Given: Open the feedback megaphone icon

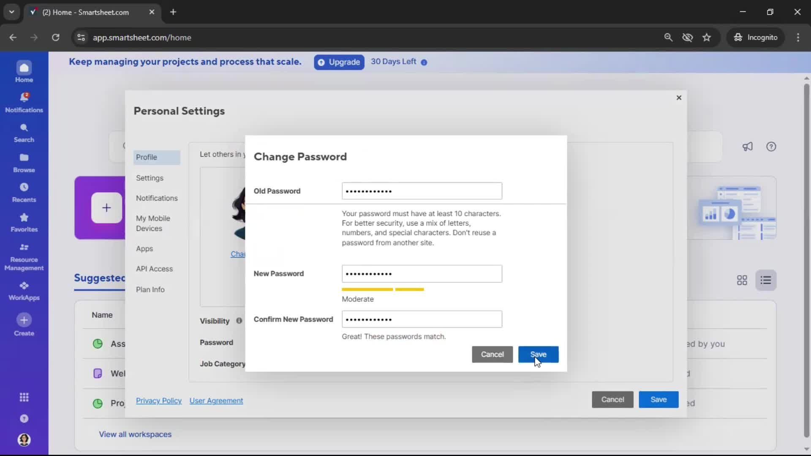Looking at the screenshot, I should (747, 147).
